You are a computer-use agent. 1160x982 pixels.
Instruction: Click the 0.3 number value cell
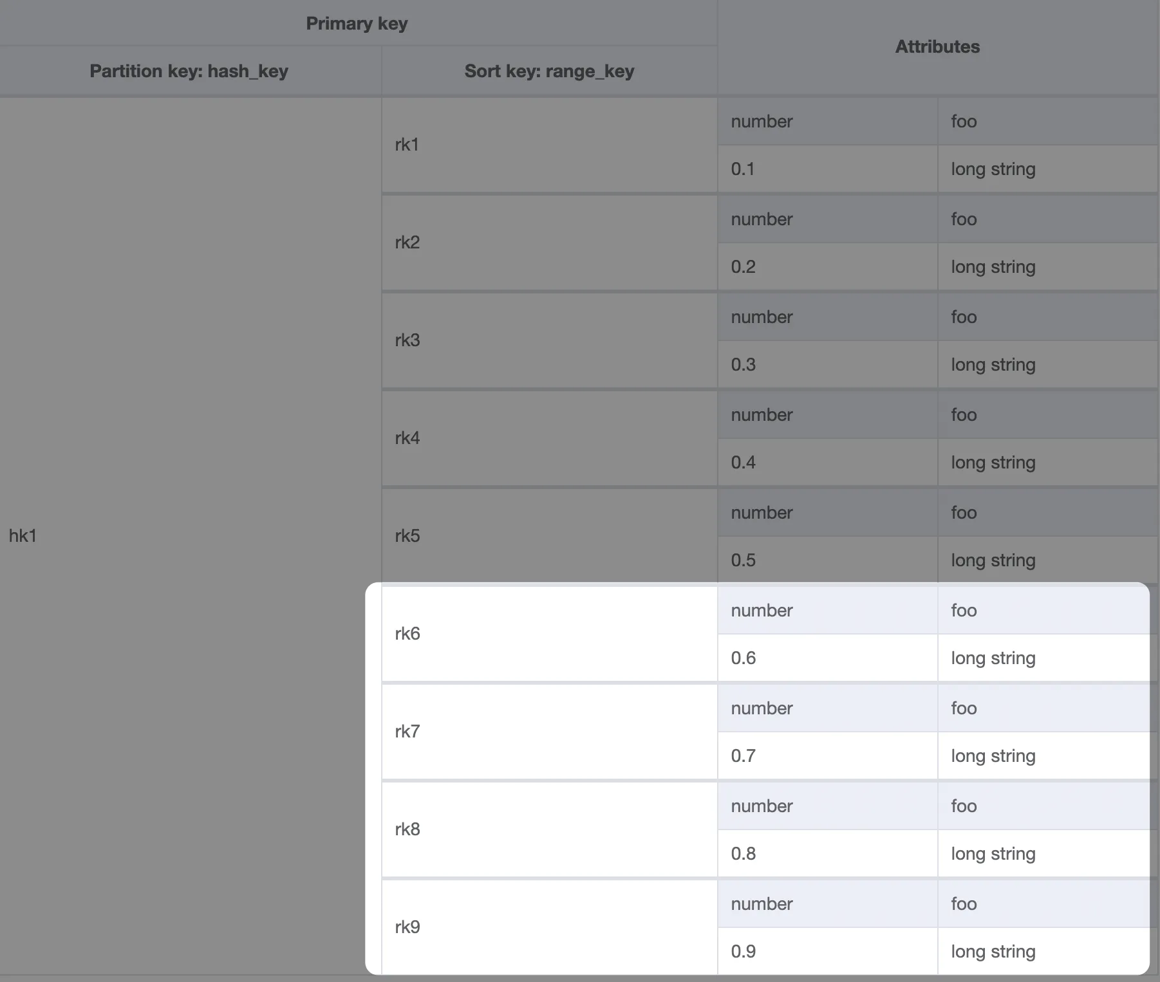pos(744,365)
